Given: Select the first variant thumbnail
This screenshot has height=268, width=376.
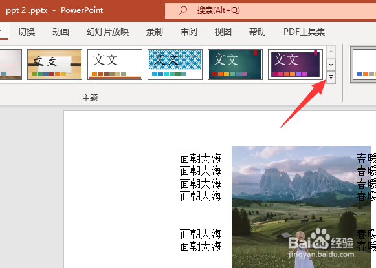Looking at the screenshot, I should (x=363, y=65).
